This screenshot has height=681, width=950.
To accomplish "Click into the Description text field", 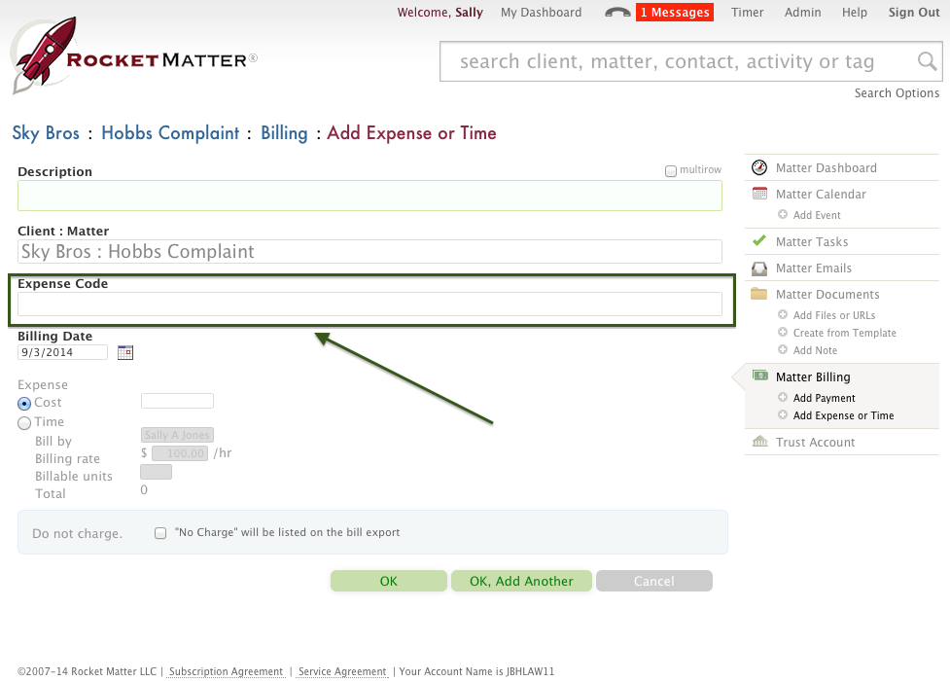I will (x=369, y=197).
